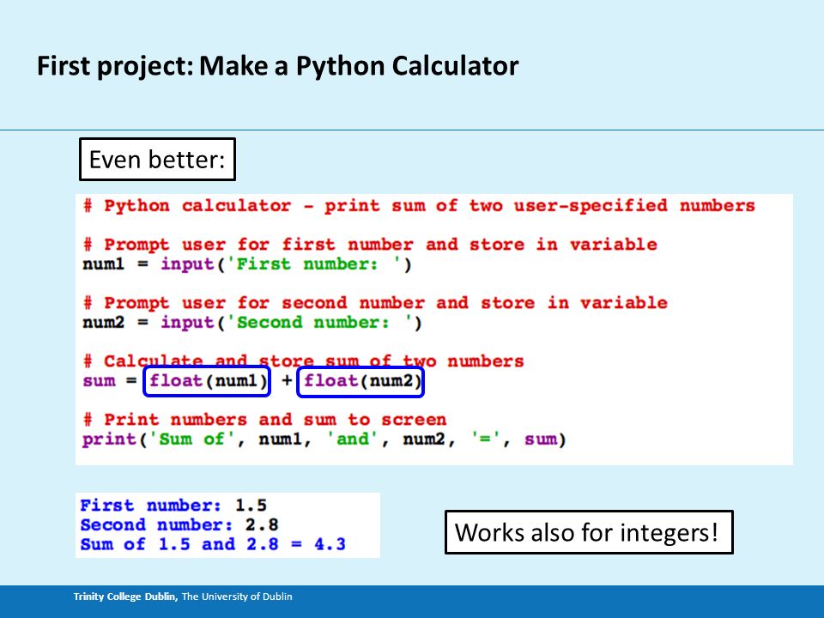
Task: Click the output 'Sum of 1.5 and 2.8 = 4.3'
Action: [x=213, y=544]
